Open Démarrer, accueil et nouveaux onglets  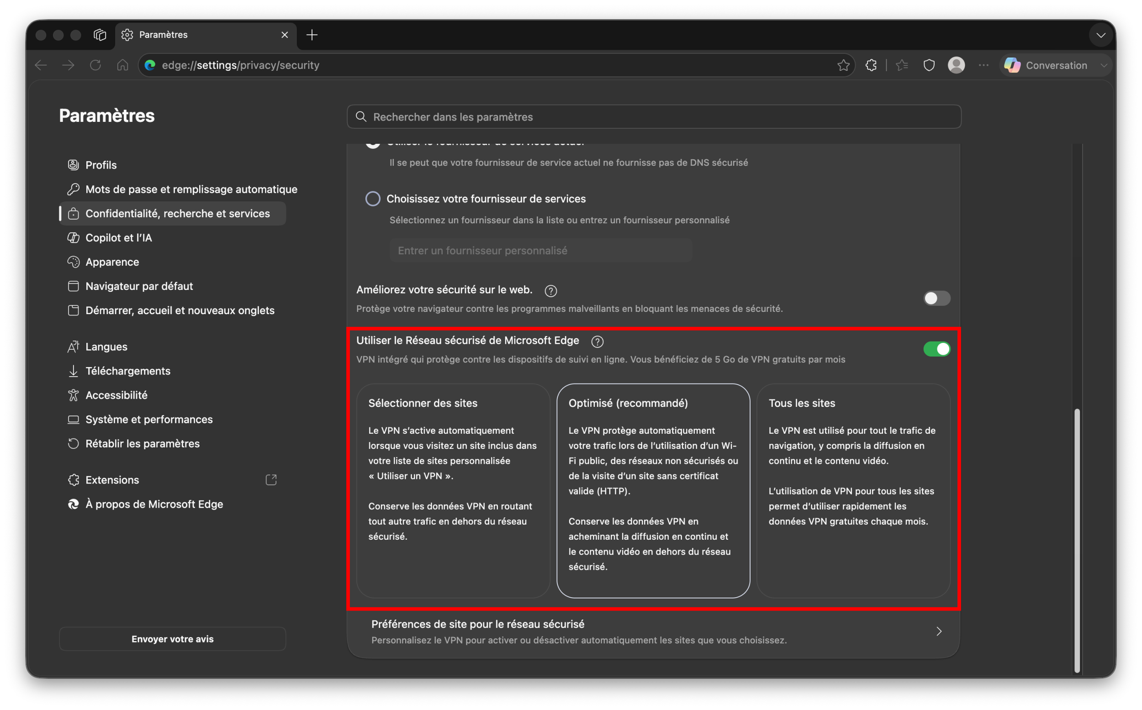point(172,310)
